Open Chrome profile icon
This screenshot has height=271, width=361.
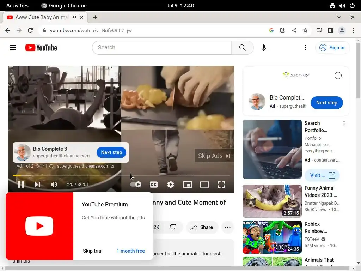[x=342, y=30]
